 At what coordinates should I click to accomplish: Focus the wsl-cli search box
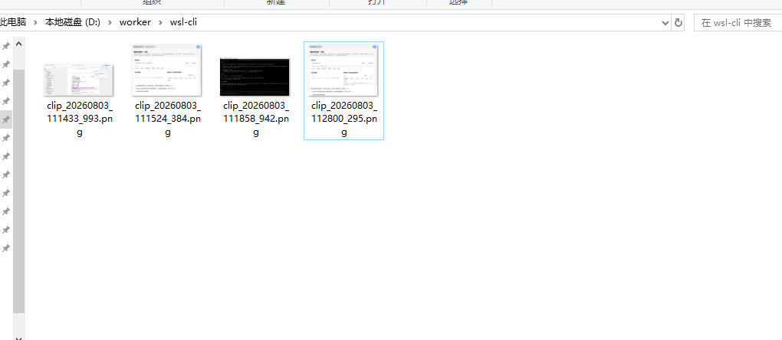[x=738, y=22]
